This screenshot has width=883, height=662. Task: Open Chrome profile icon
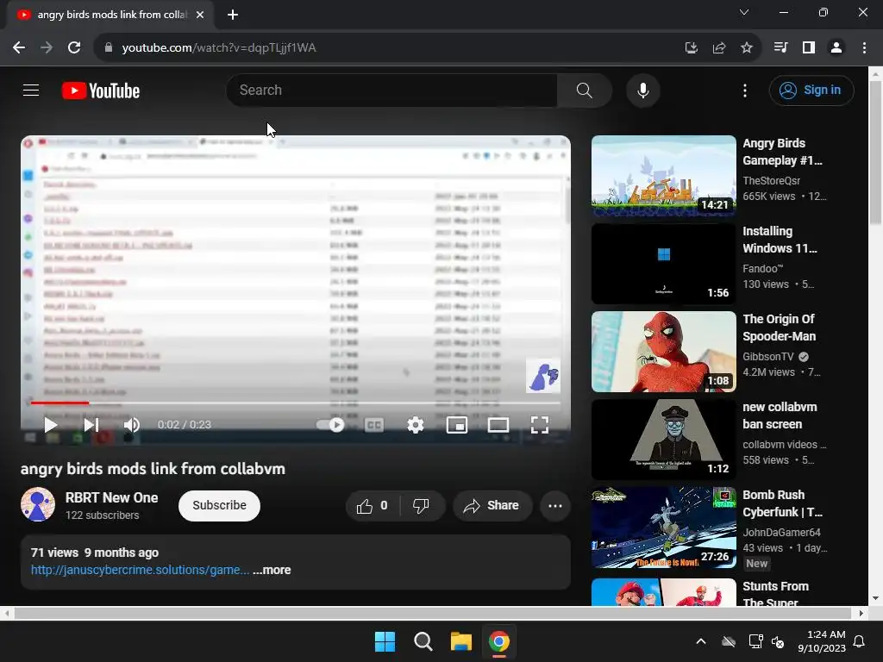pos(836,48)
